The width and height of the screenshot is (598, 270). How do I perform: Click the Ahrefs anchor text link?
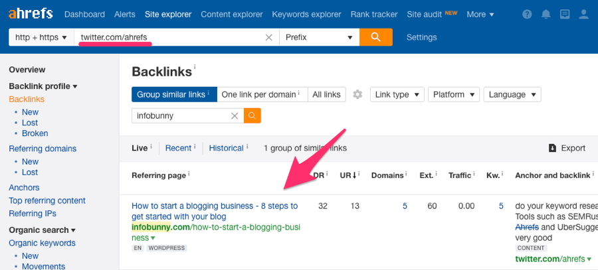[527, 228]
